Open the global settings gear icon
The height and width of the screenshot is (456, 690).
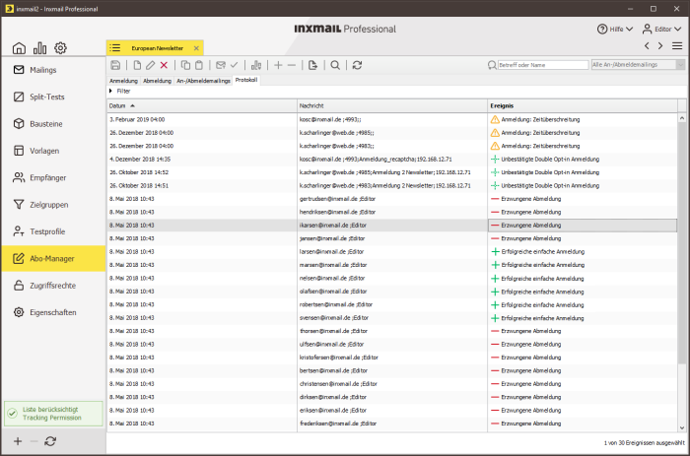point(60,48)
